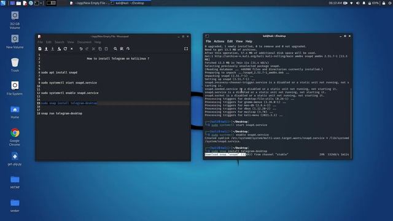Viewport: 393px width, 221px height.
Task: Select the seeker folder on desktop
Action: coord(15,206)
